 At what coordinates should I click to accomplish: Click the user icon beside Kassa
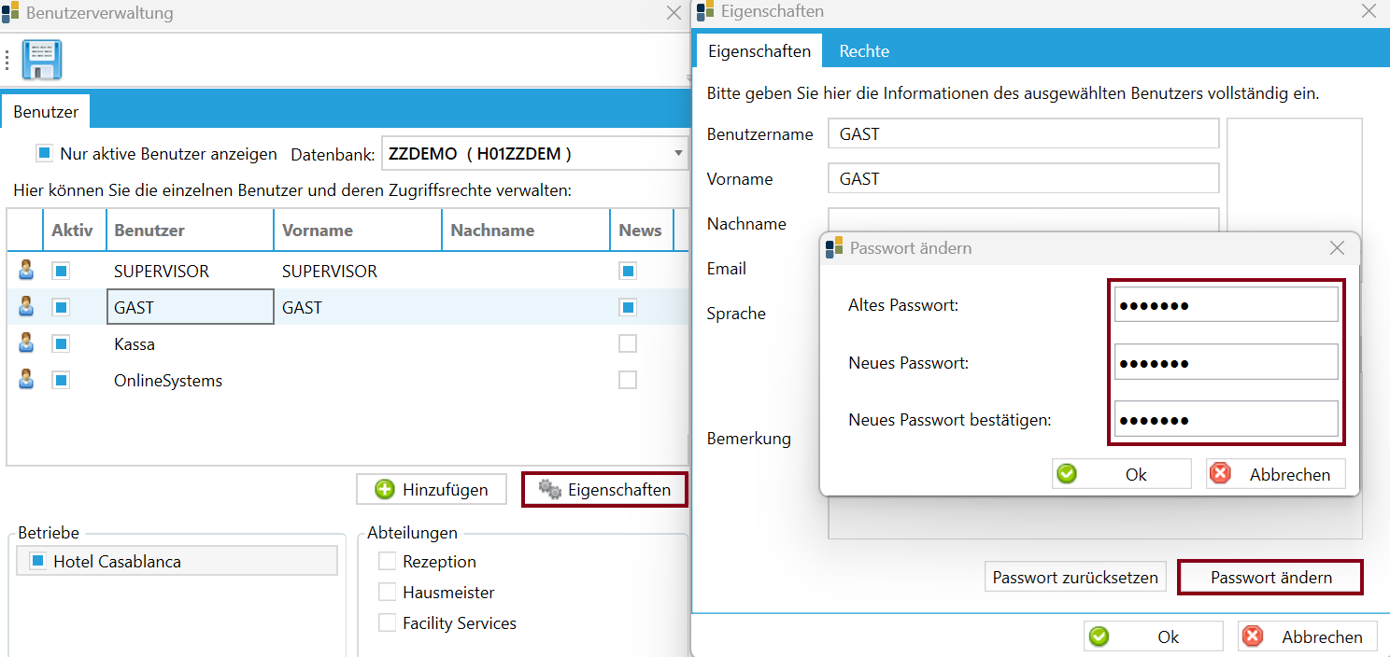[x=26, y=343]
